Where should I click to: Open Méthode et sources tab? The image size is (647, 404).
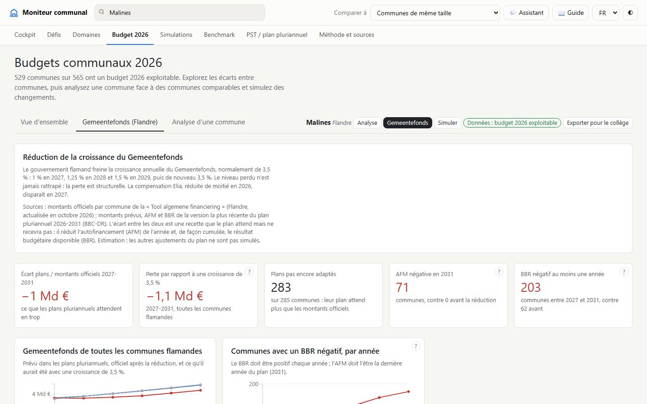347,35
